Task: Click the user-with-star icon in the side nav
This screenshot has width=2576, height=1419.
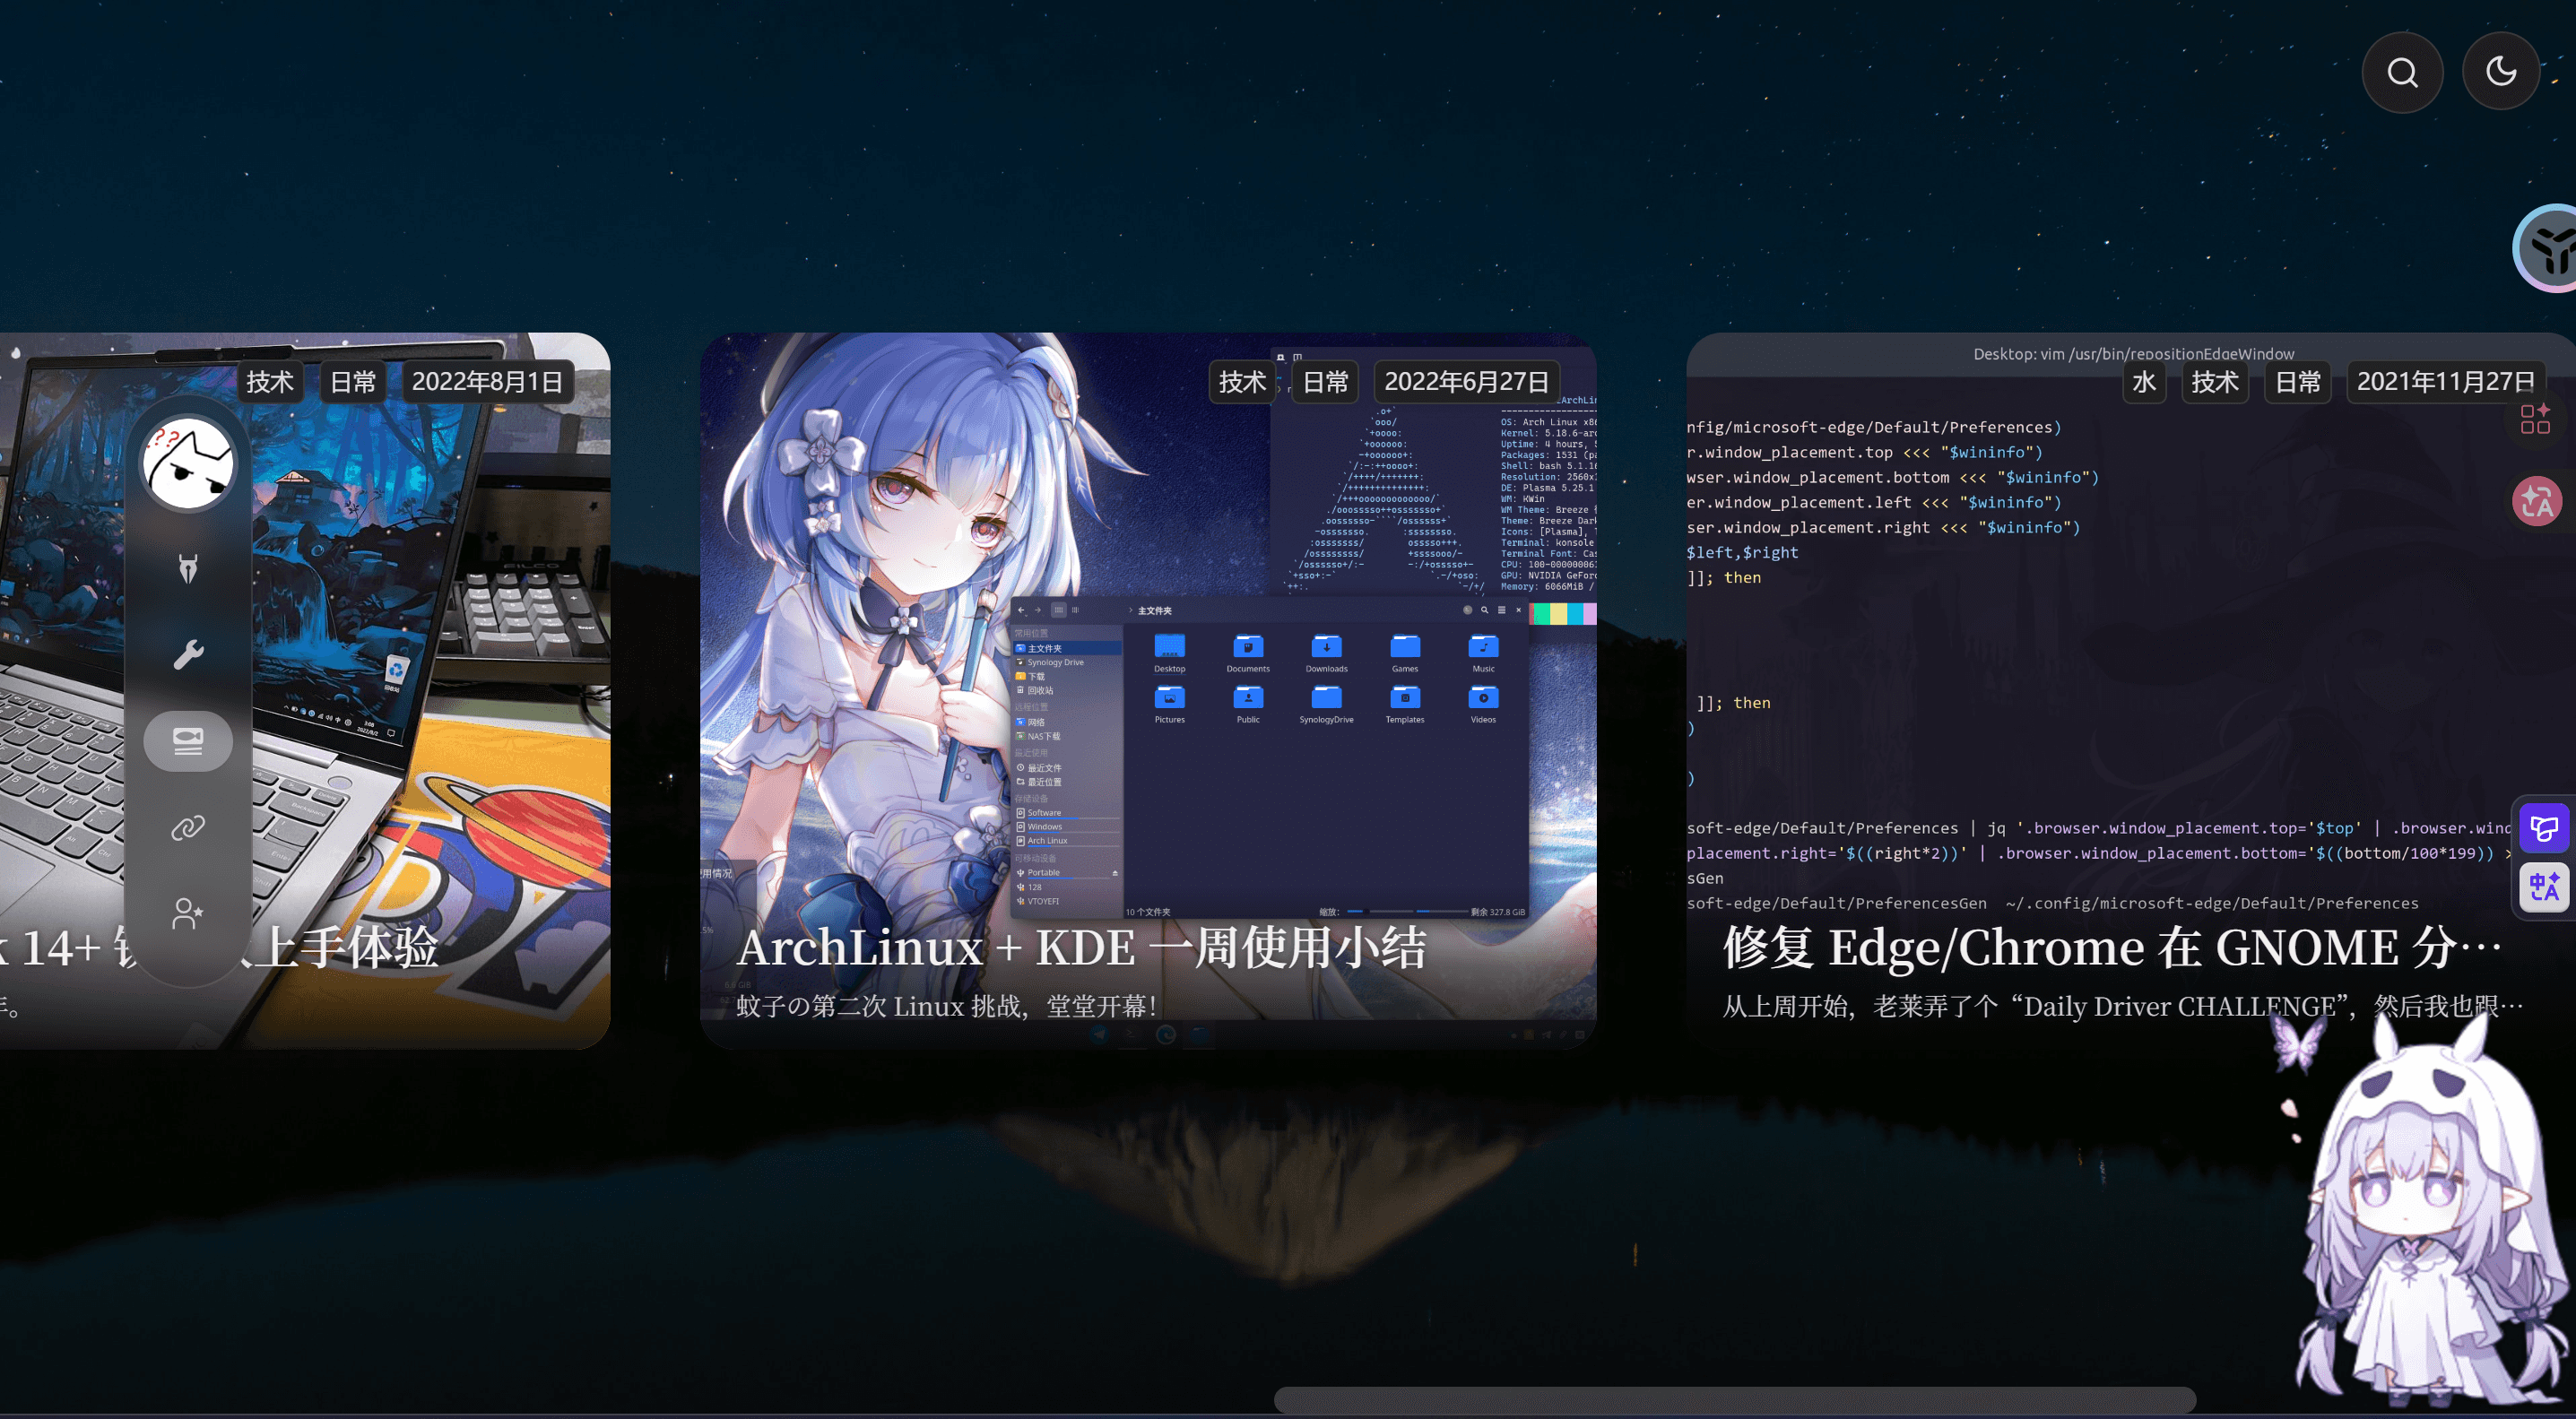Action: pos(188,913)
